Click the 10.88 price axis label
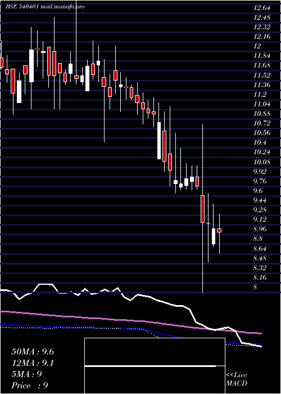 click(262, 114)
